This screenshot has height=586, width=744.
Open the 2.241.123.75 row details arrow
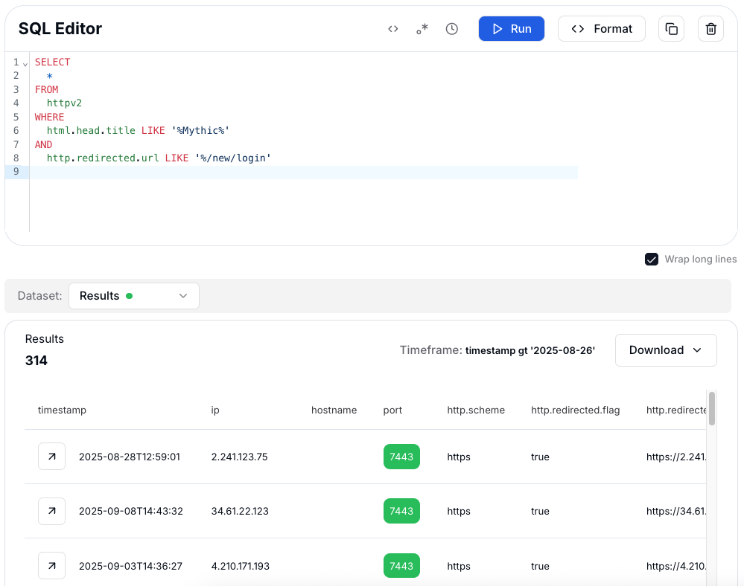51,457
